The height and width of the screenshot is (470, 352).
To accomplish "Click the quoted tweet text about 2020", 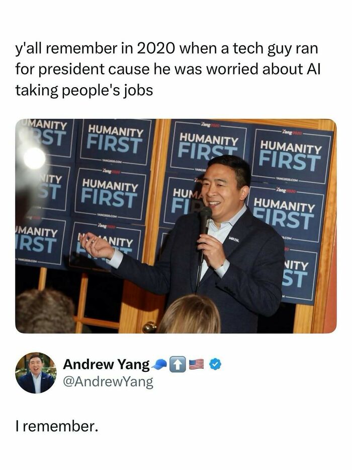I will (x=167, y=69).
